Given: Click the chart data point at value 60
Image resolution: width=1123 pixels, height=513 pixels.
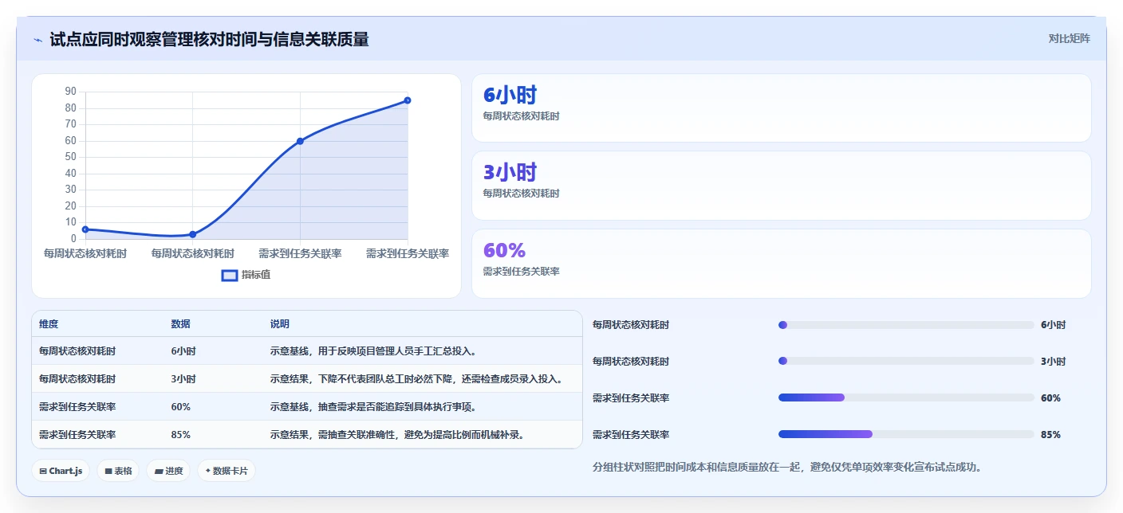Looking at the screenshot, I should click(300, 141).
